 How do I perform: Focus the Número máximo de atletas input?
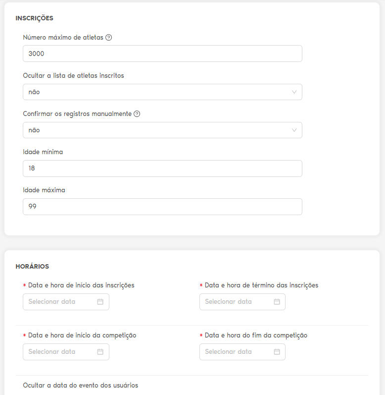pyautogui.click(x=162, y=54)
